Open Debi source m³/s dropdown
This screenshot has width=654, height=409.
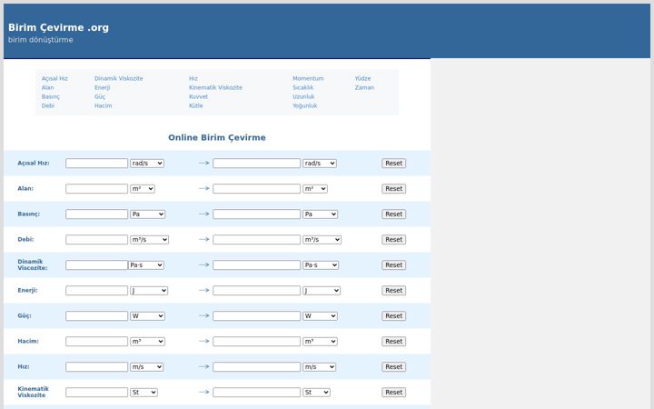149,240
